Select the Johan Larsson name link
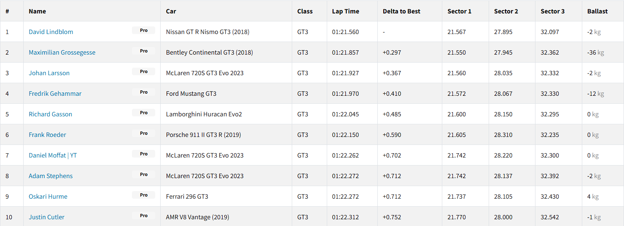 pyautogui.click(x=49, y=73)
